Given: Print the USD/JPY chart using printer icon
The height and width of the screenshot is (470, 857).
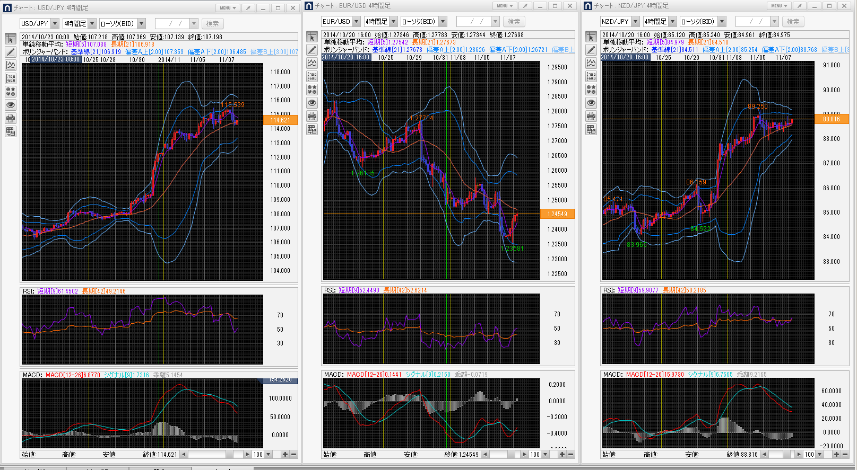Looking at the screenshot, I should point(11,118).
